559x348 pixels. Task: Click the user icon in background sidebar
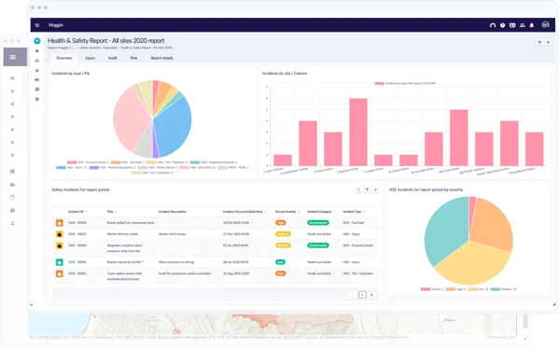pyautogui.click(x=12, y=223)
